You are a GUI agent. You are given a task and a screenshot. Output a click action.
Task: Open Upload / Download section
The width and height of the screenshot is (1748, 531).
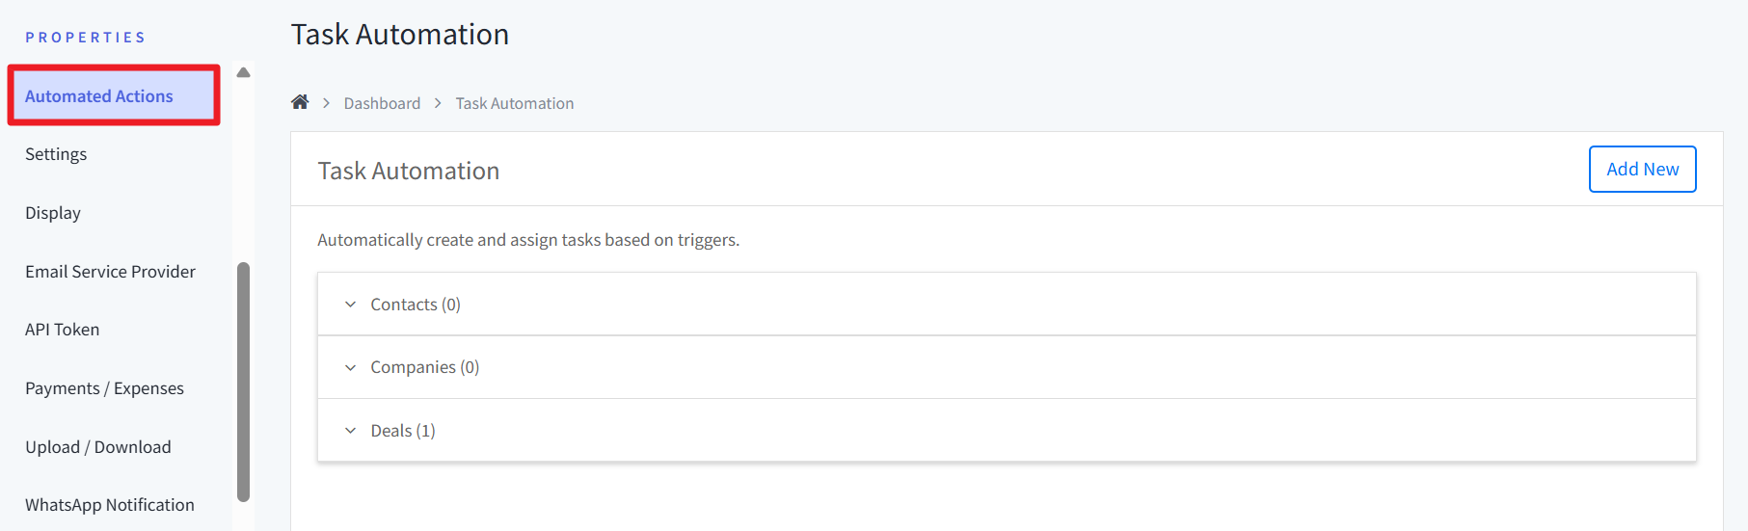(x=98, y=447)
